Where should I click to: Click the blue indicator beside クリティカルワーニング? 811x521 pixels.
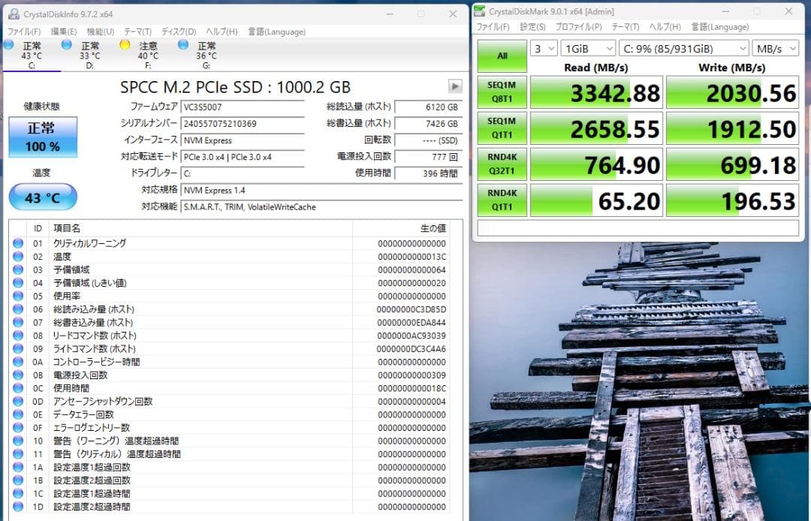coord(17,242)
